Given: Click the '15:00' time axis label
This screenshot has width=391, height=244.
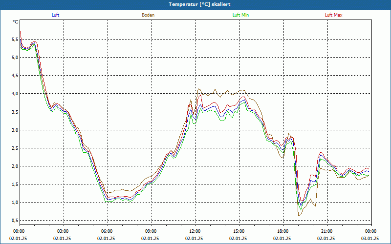Looking at the screenshot, I should pos(238,231).
